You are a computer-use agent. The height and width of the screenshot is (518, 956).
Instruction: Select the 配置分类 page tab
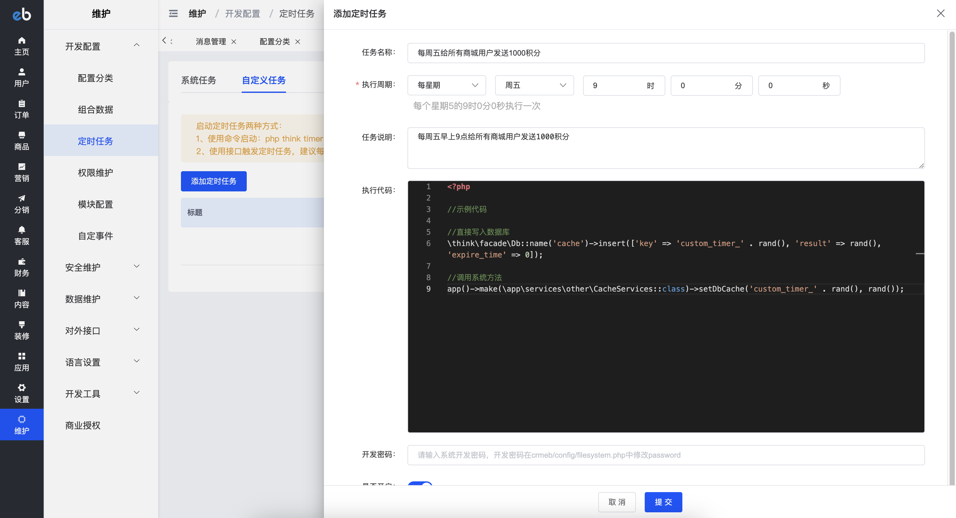pos(275,41)
